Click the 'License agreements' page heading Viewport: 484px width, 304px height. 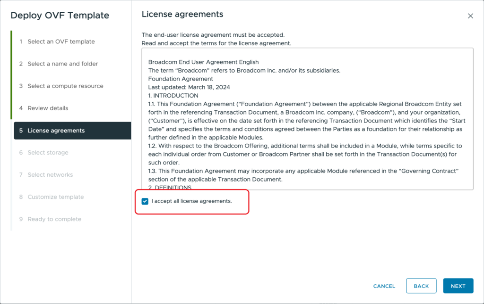pos(182,15)
